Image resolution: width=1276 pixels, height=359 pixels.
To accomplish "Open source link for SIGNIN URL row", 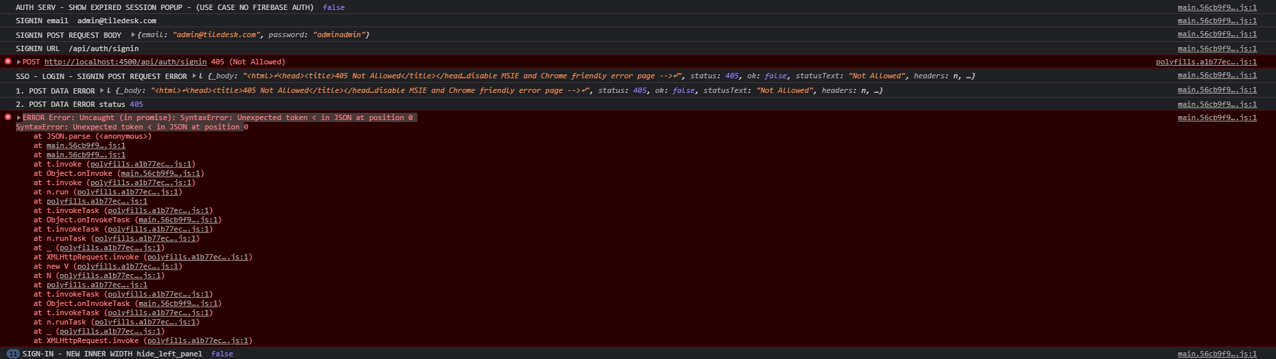I will click(x=1217, y=48).
